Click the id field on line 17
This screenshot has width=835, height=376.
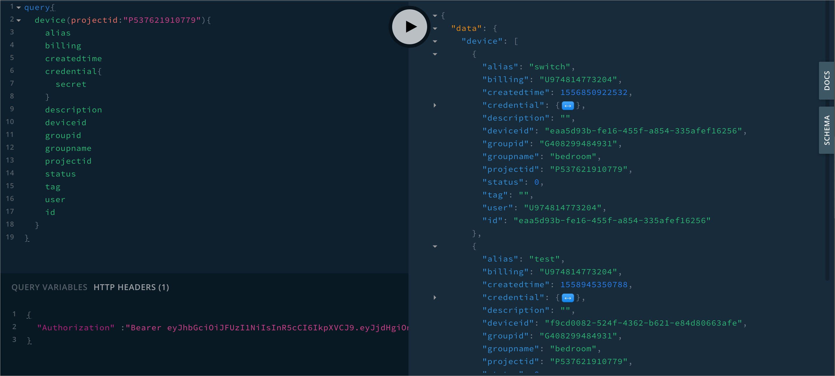coord(50,212)
